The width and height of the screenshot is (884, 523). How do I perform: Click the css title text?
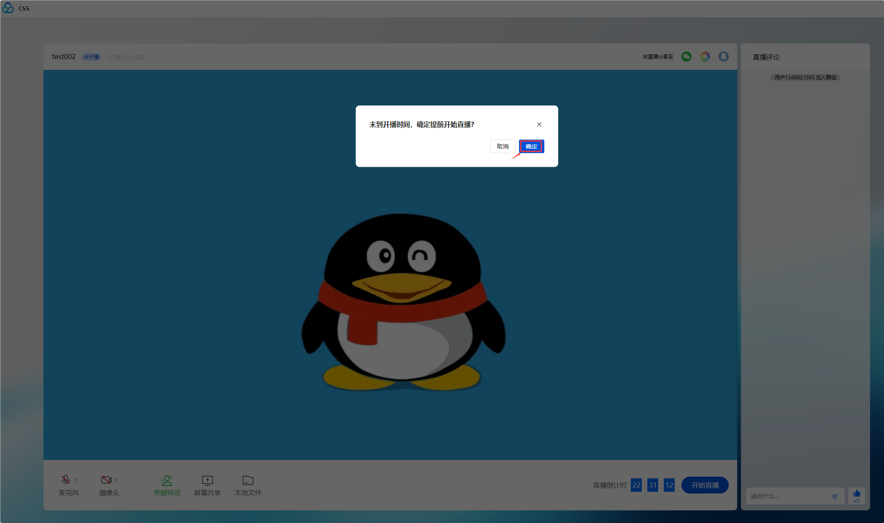click(24, 8)
